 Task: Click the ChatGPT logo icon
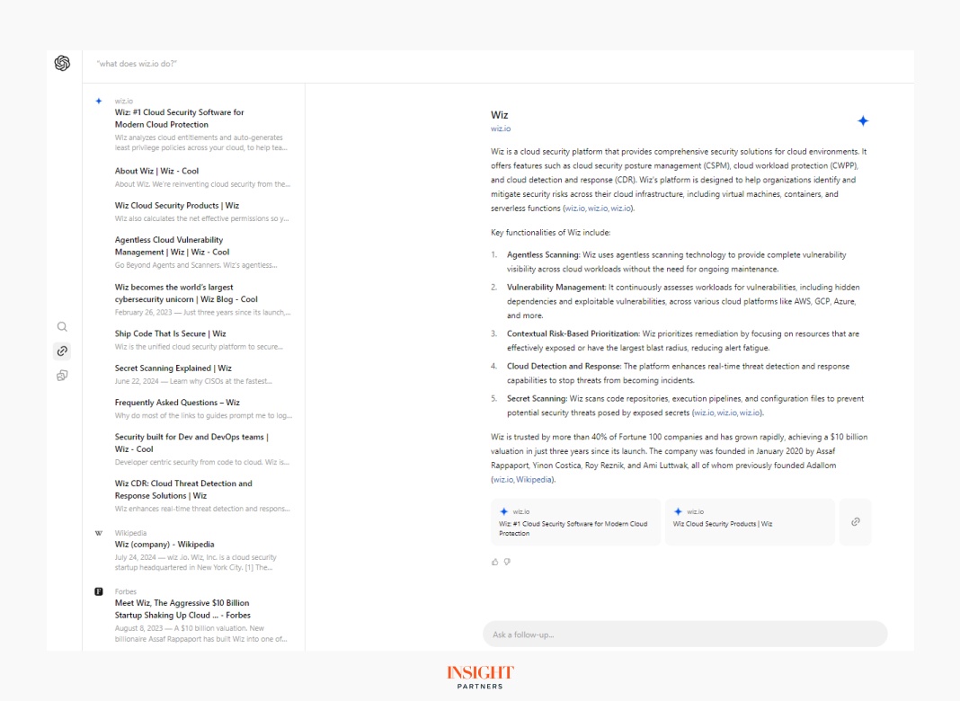coord(62,63)
